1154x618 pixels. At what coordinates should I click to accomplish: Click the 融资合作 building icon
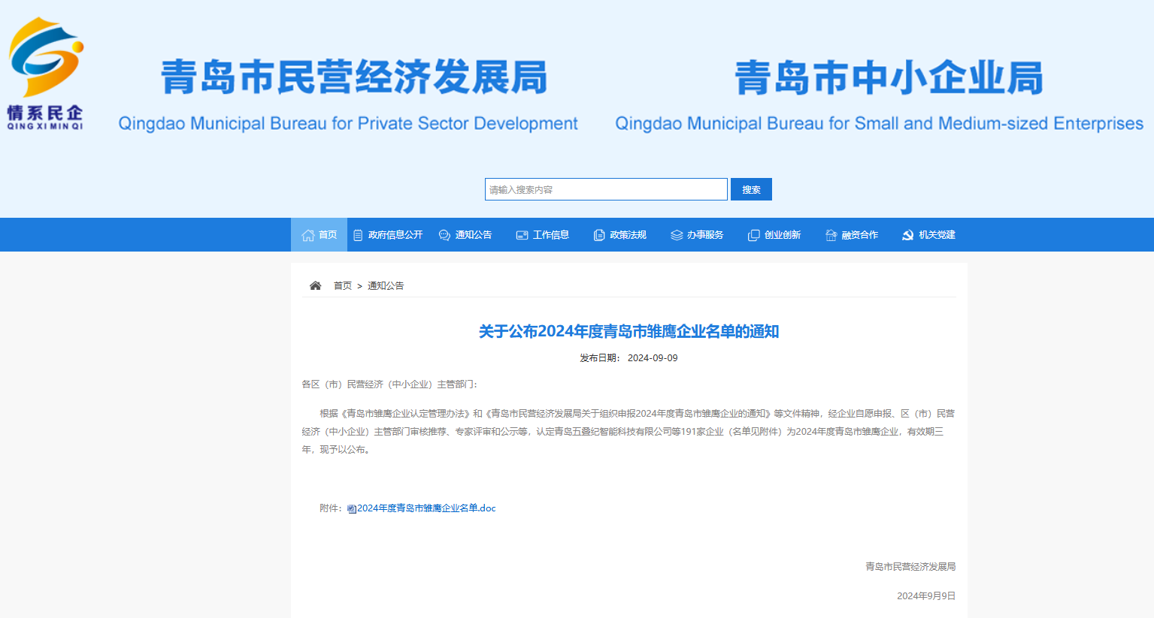coord(831,235)
